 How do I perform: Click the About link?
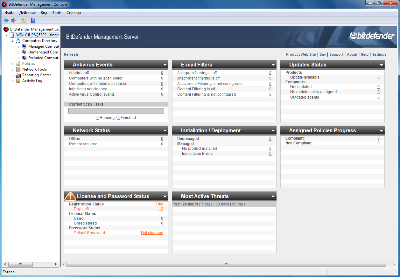click(x=352, y=54)
